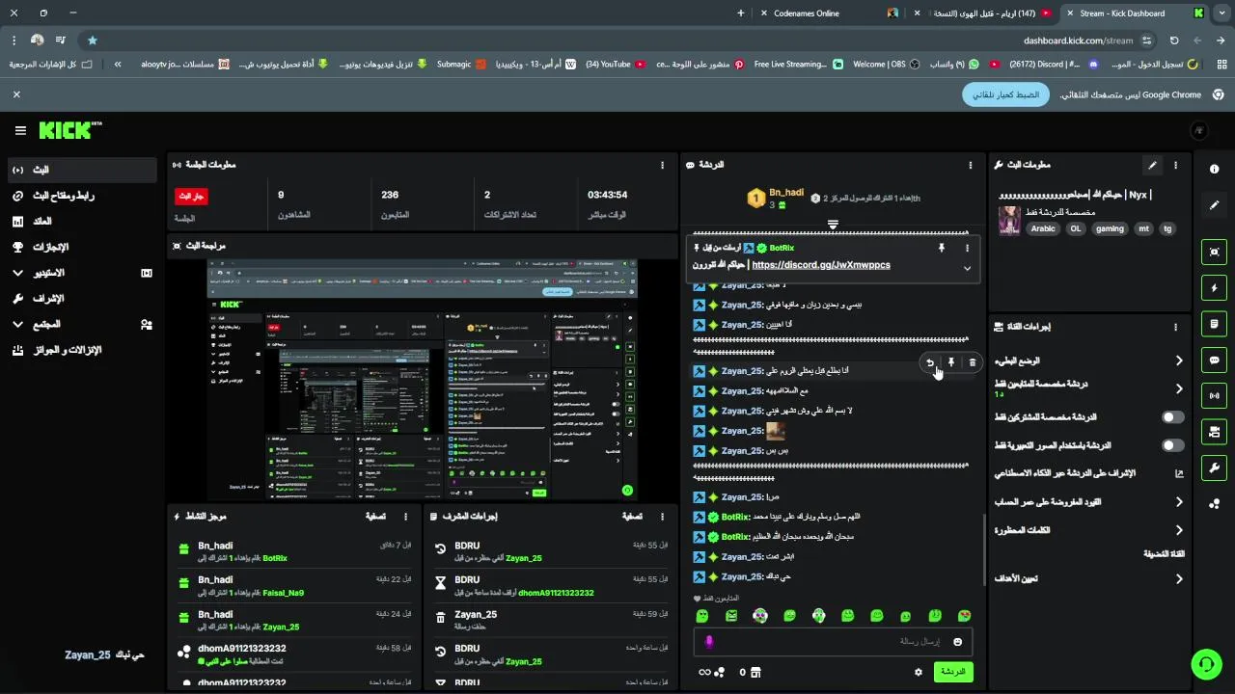This screenshot has height=694, width=1235.
Task: Click the sunglasses-heart emote in the chat emote row
Action: [964, 616]
